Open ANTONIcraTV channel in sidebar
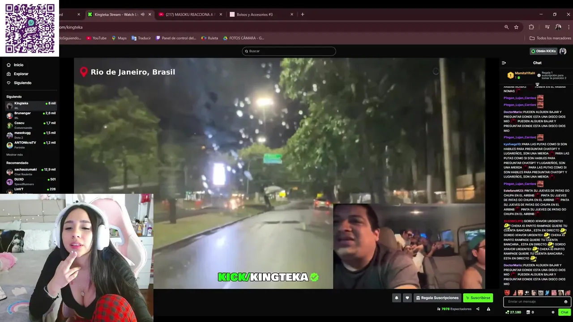 30,145
